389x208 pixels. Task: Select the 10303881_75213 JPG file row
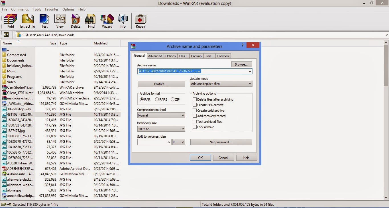pyautogui.click(x=60, y=136)
